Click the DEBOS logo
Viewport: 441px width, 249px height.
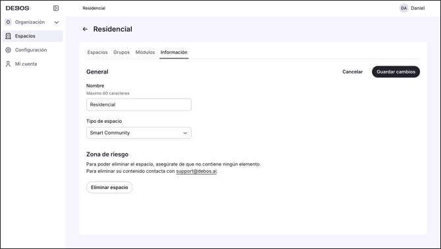click(17, 8)
